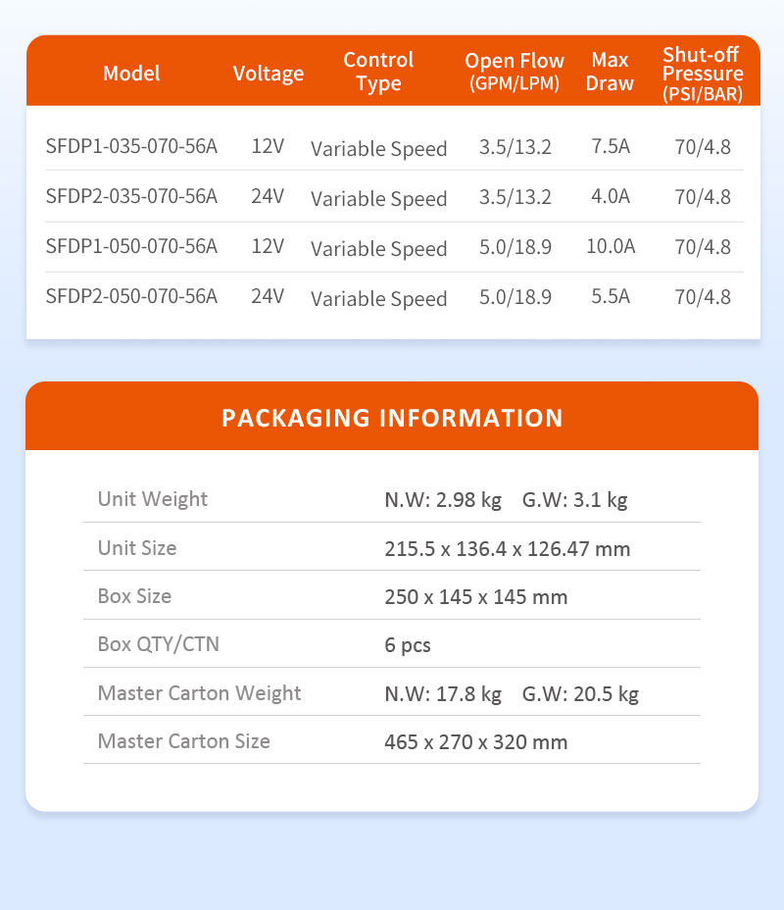
Task: Select the Master Carton Size value 465 x 270 x 320 mm
Action: tap(475, 742)
